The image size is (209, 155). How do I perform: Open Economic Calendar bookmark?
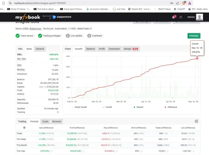[98, 9]
